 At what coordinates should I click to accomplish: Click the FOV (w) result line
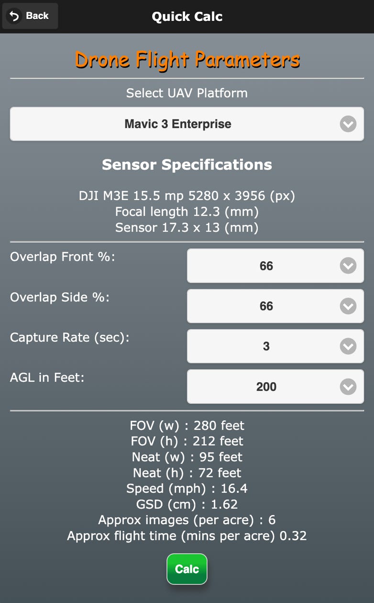(x=187, y=425)
